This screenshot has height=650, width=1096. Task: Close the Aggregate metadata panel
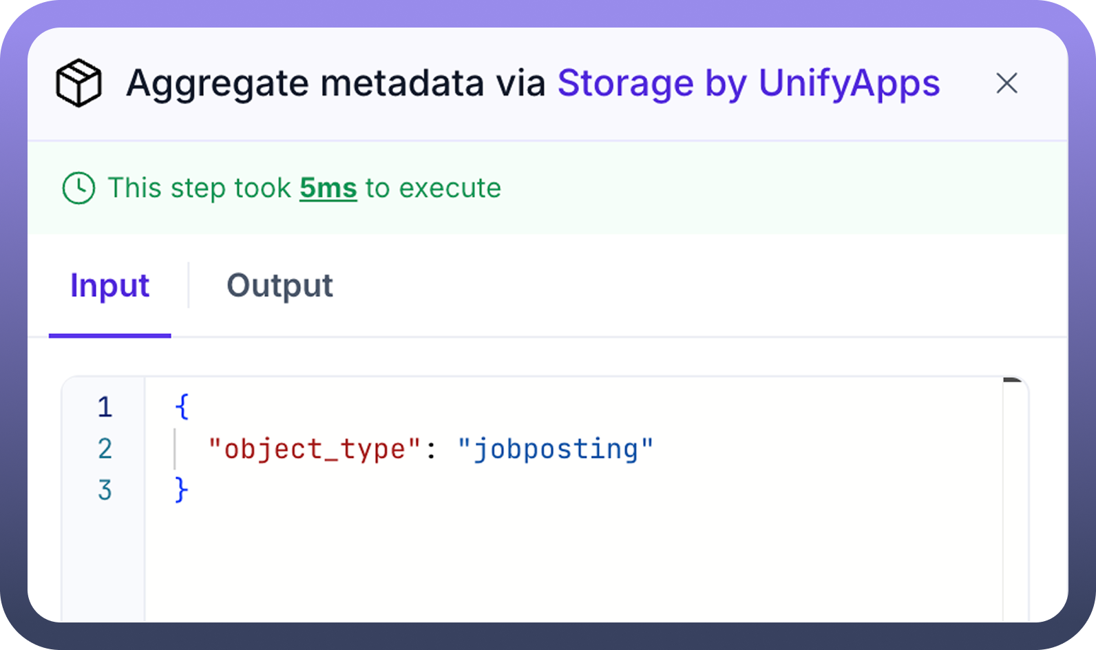[1007, 83]
